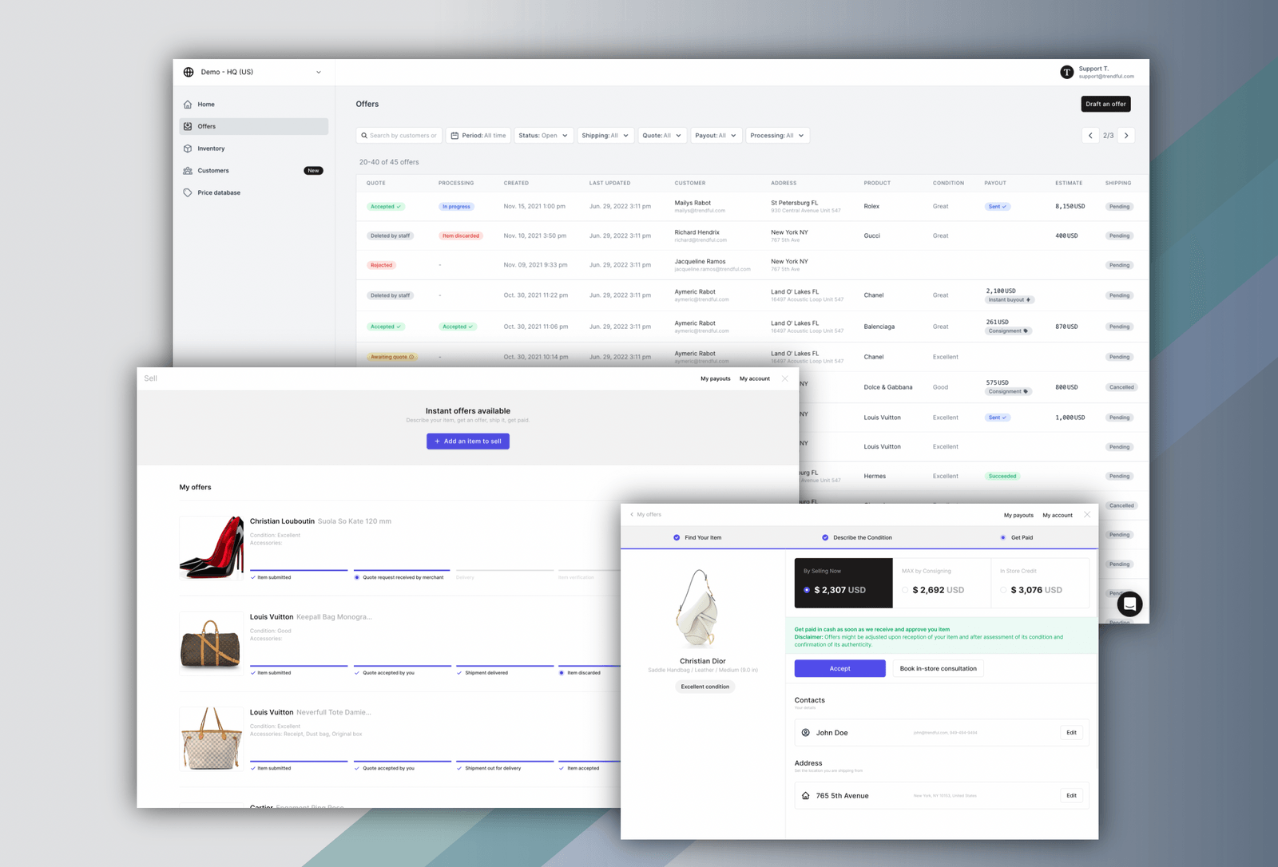Expand the Shipping: All filter
Screen dimensions: 1278x867
click(605, 135)
